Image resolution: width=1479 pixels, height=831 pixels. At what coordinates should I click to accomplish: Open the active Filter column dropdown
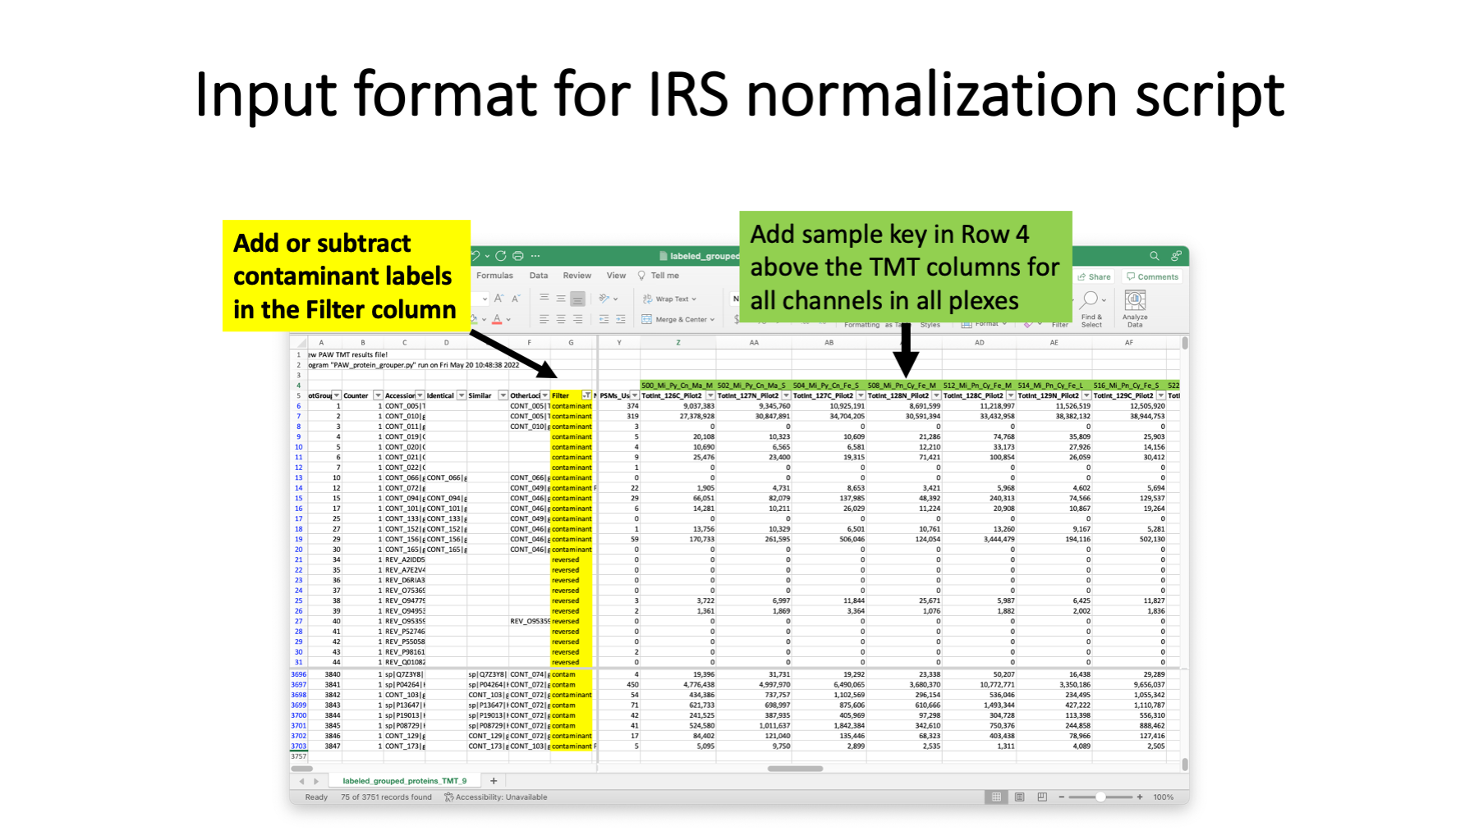point(586,395)
